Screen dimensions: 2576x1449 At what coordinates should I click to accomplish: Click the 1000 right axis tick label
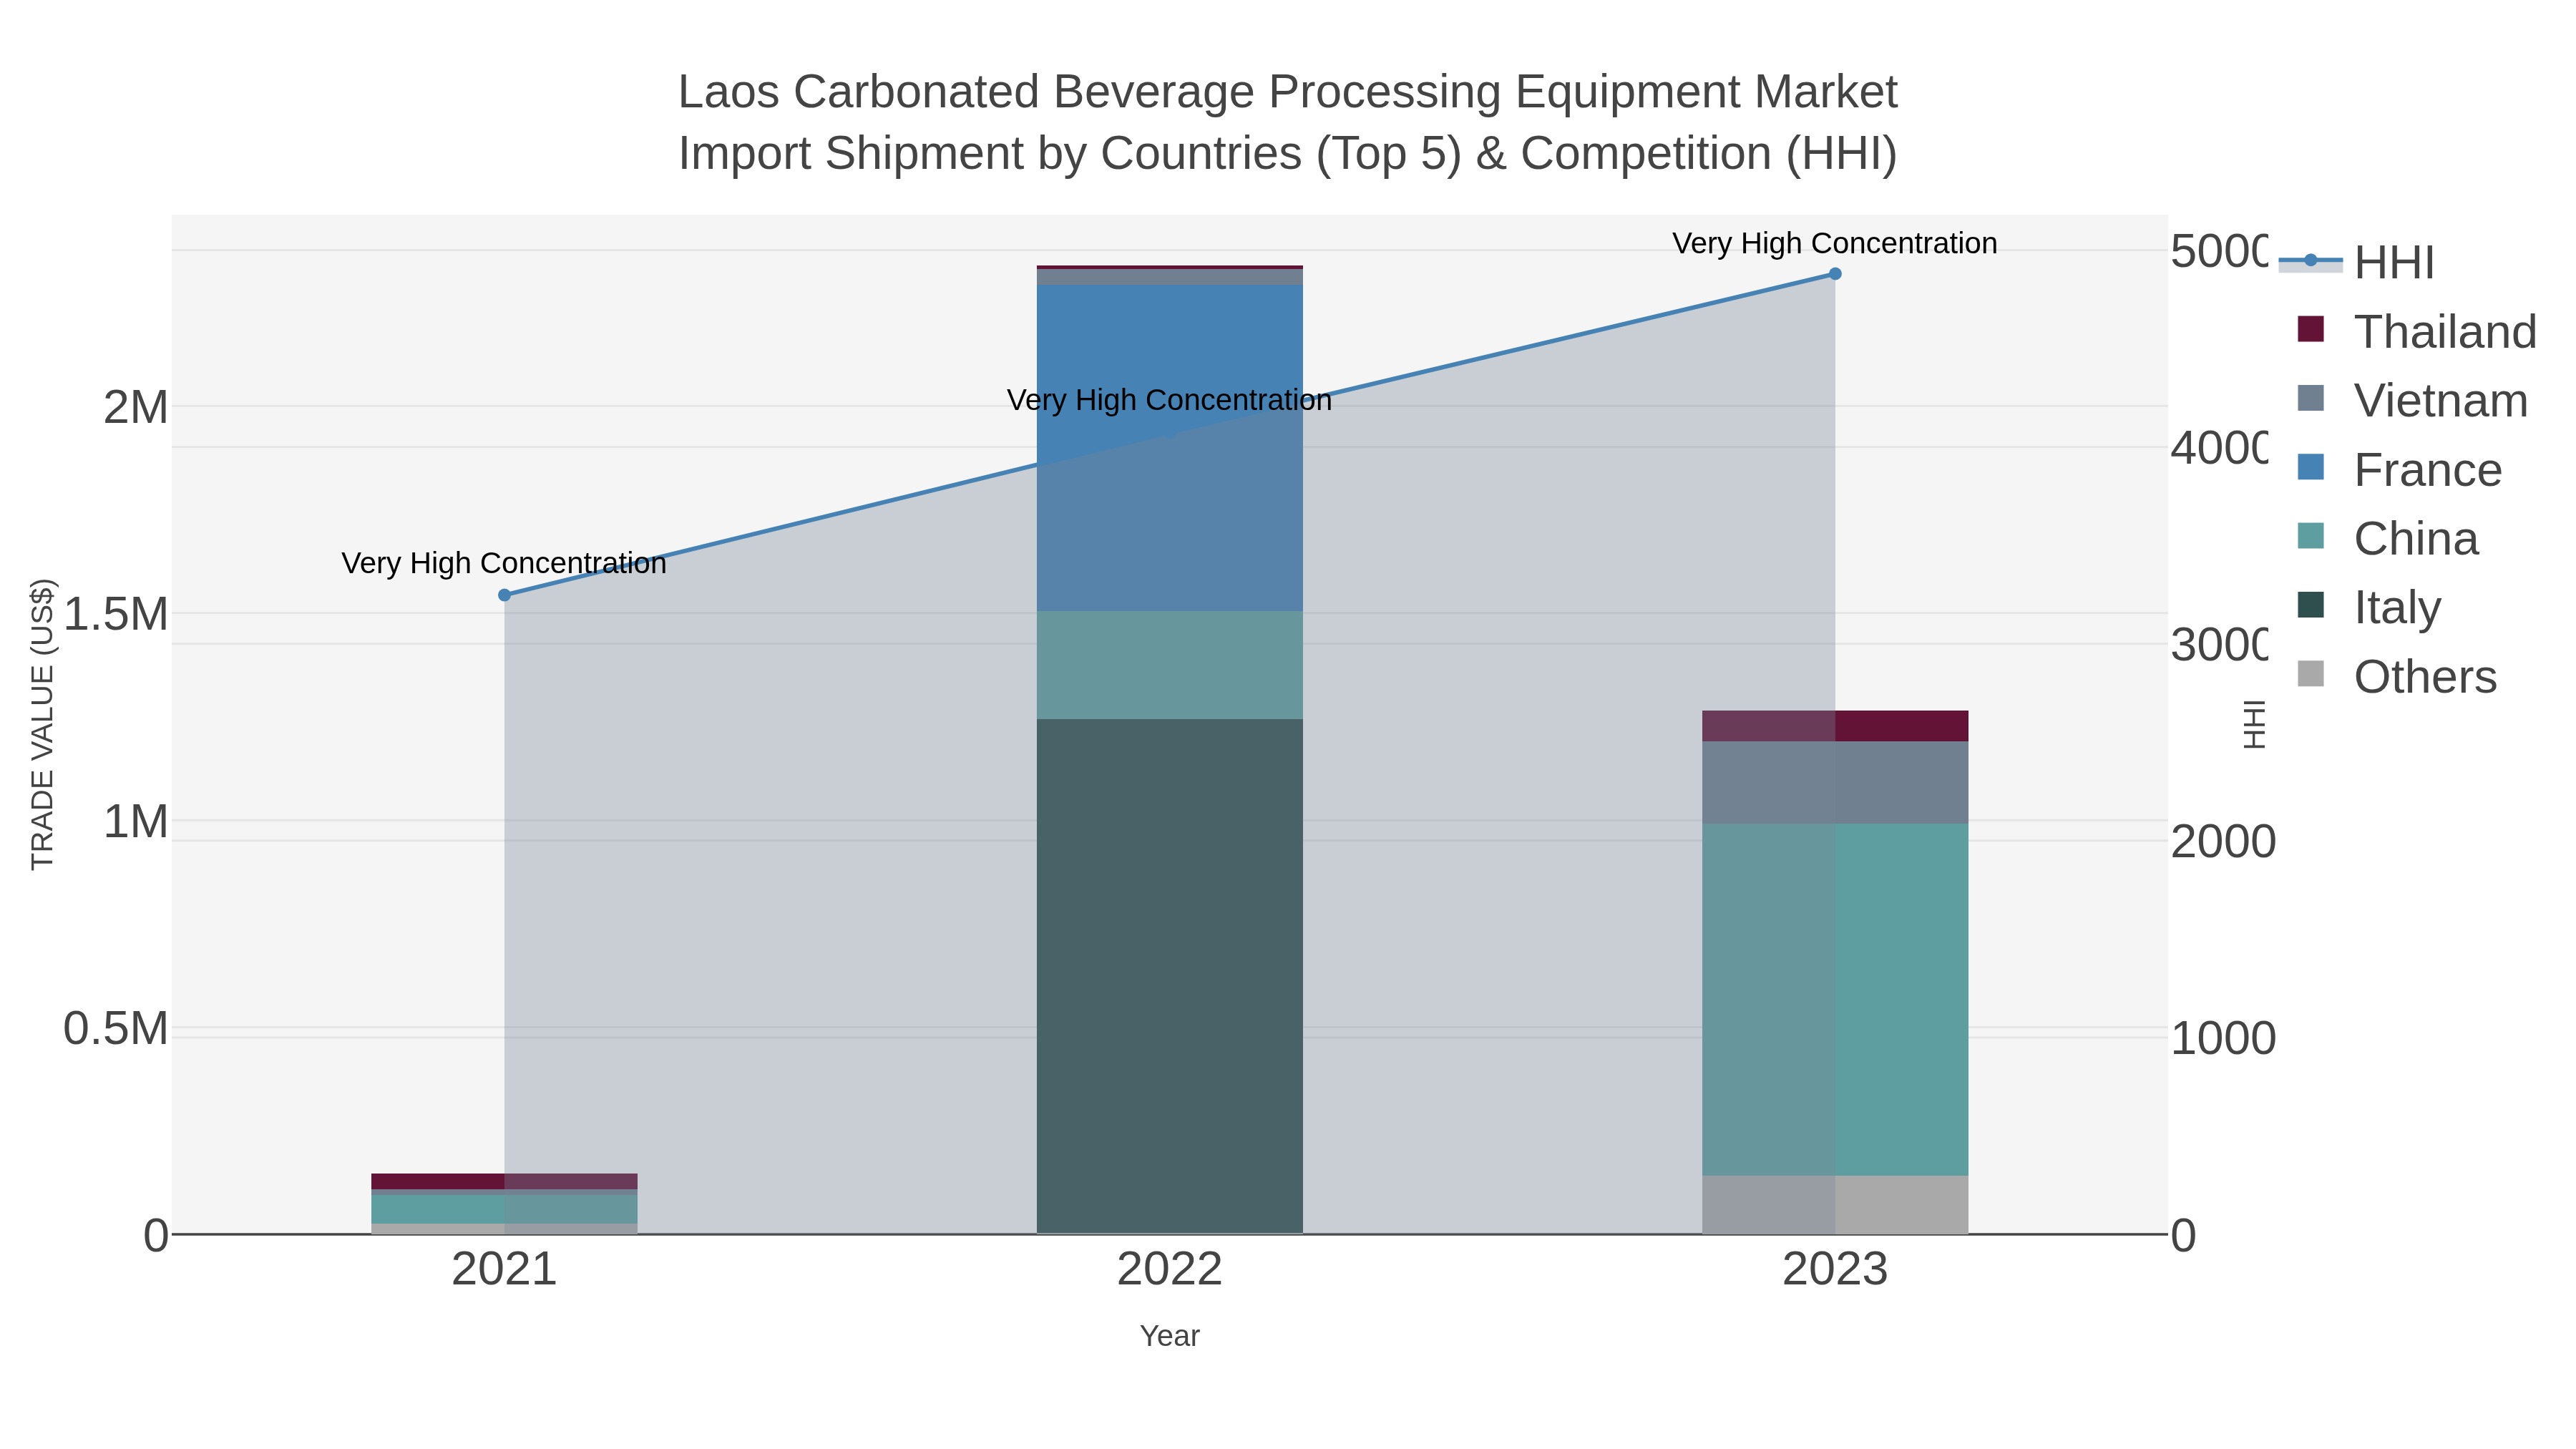tap(2223, 1038)
